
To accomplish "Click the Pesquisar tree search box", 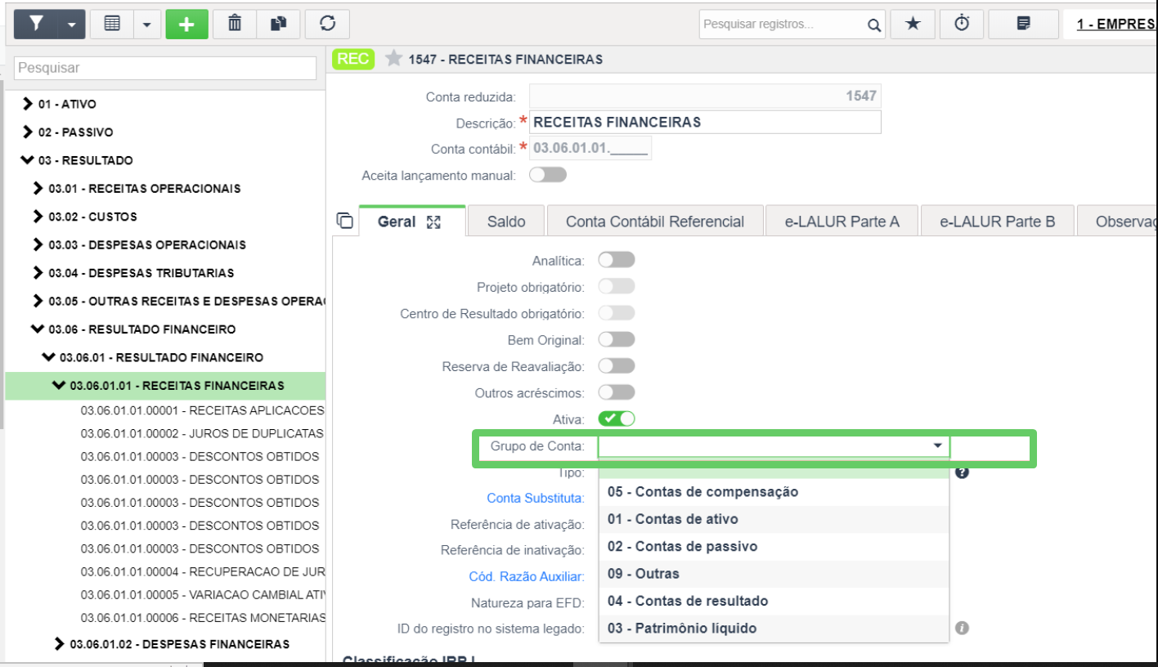I will click(166, 68).
